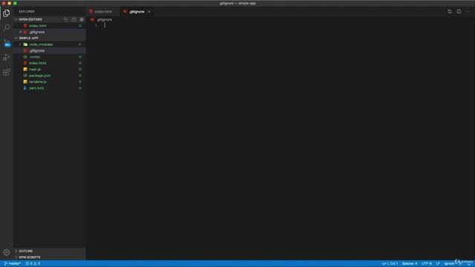
Task: Click .gitignore breadcrumb above editor
Action: coord(104,20)
